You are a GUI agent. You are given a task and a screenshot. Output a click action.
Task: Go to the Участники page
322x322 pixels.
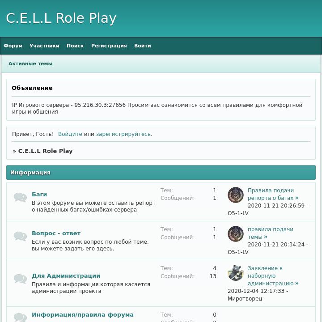44,46
